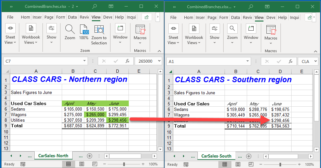Open Name Box dropdown showing C7
321x168 pixels.
point(85,61)
